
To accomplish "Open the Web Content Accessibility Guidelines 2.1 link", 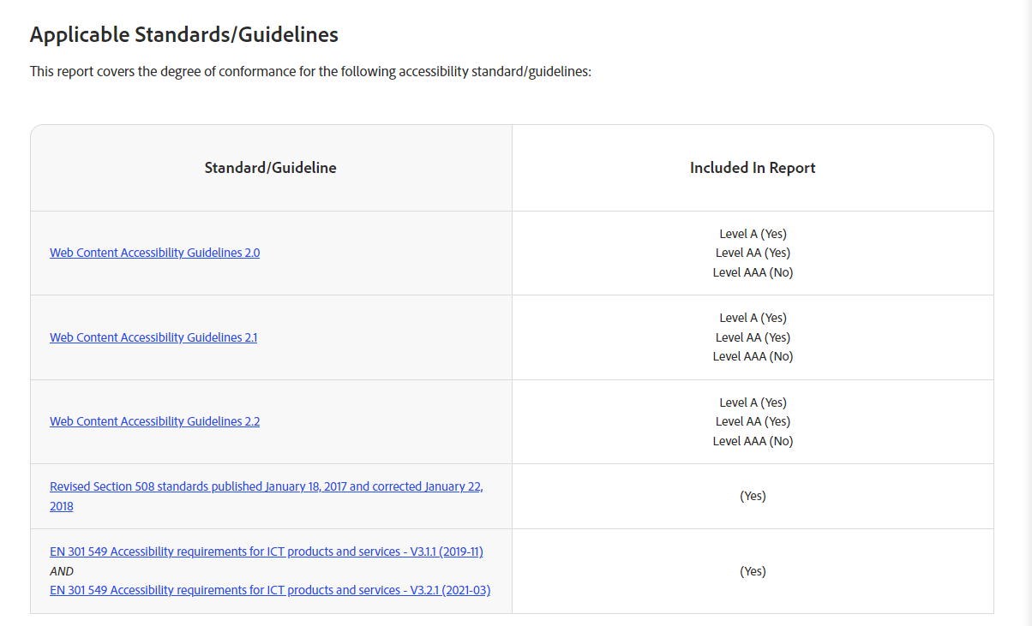I will [153, 337].
